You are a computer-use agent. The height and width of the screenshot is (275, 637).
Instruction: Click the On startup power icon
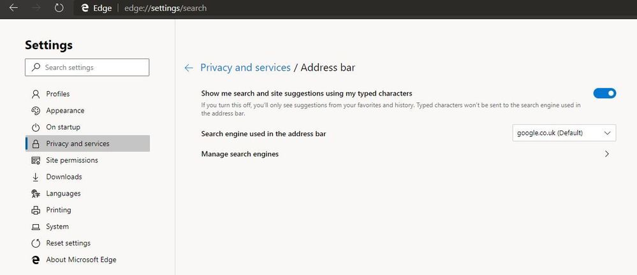36,127
